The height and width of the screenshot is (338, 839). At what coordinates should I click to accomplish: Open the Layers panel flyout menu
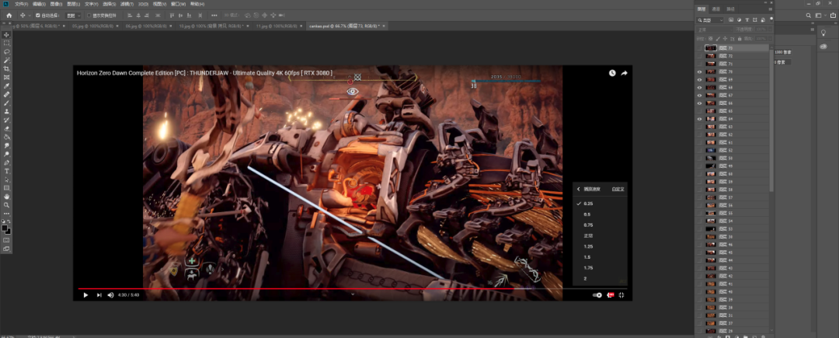(x=771, y=9)
